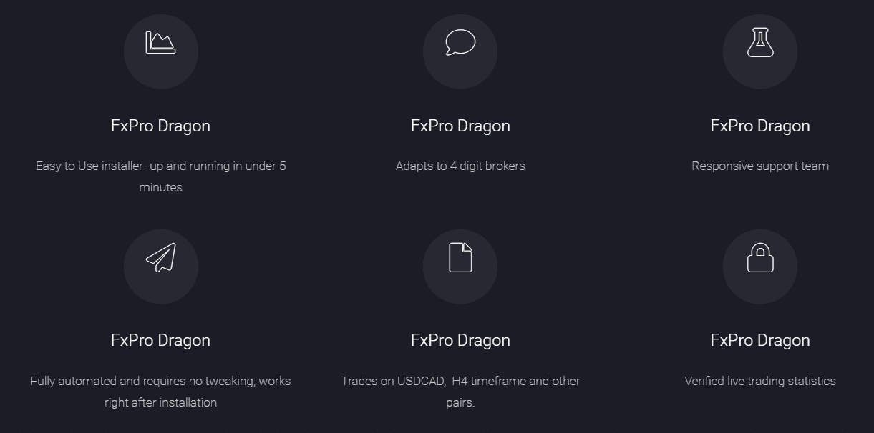Click the FxPro Dragon title above USDCAD trades text

click(460, 340)
